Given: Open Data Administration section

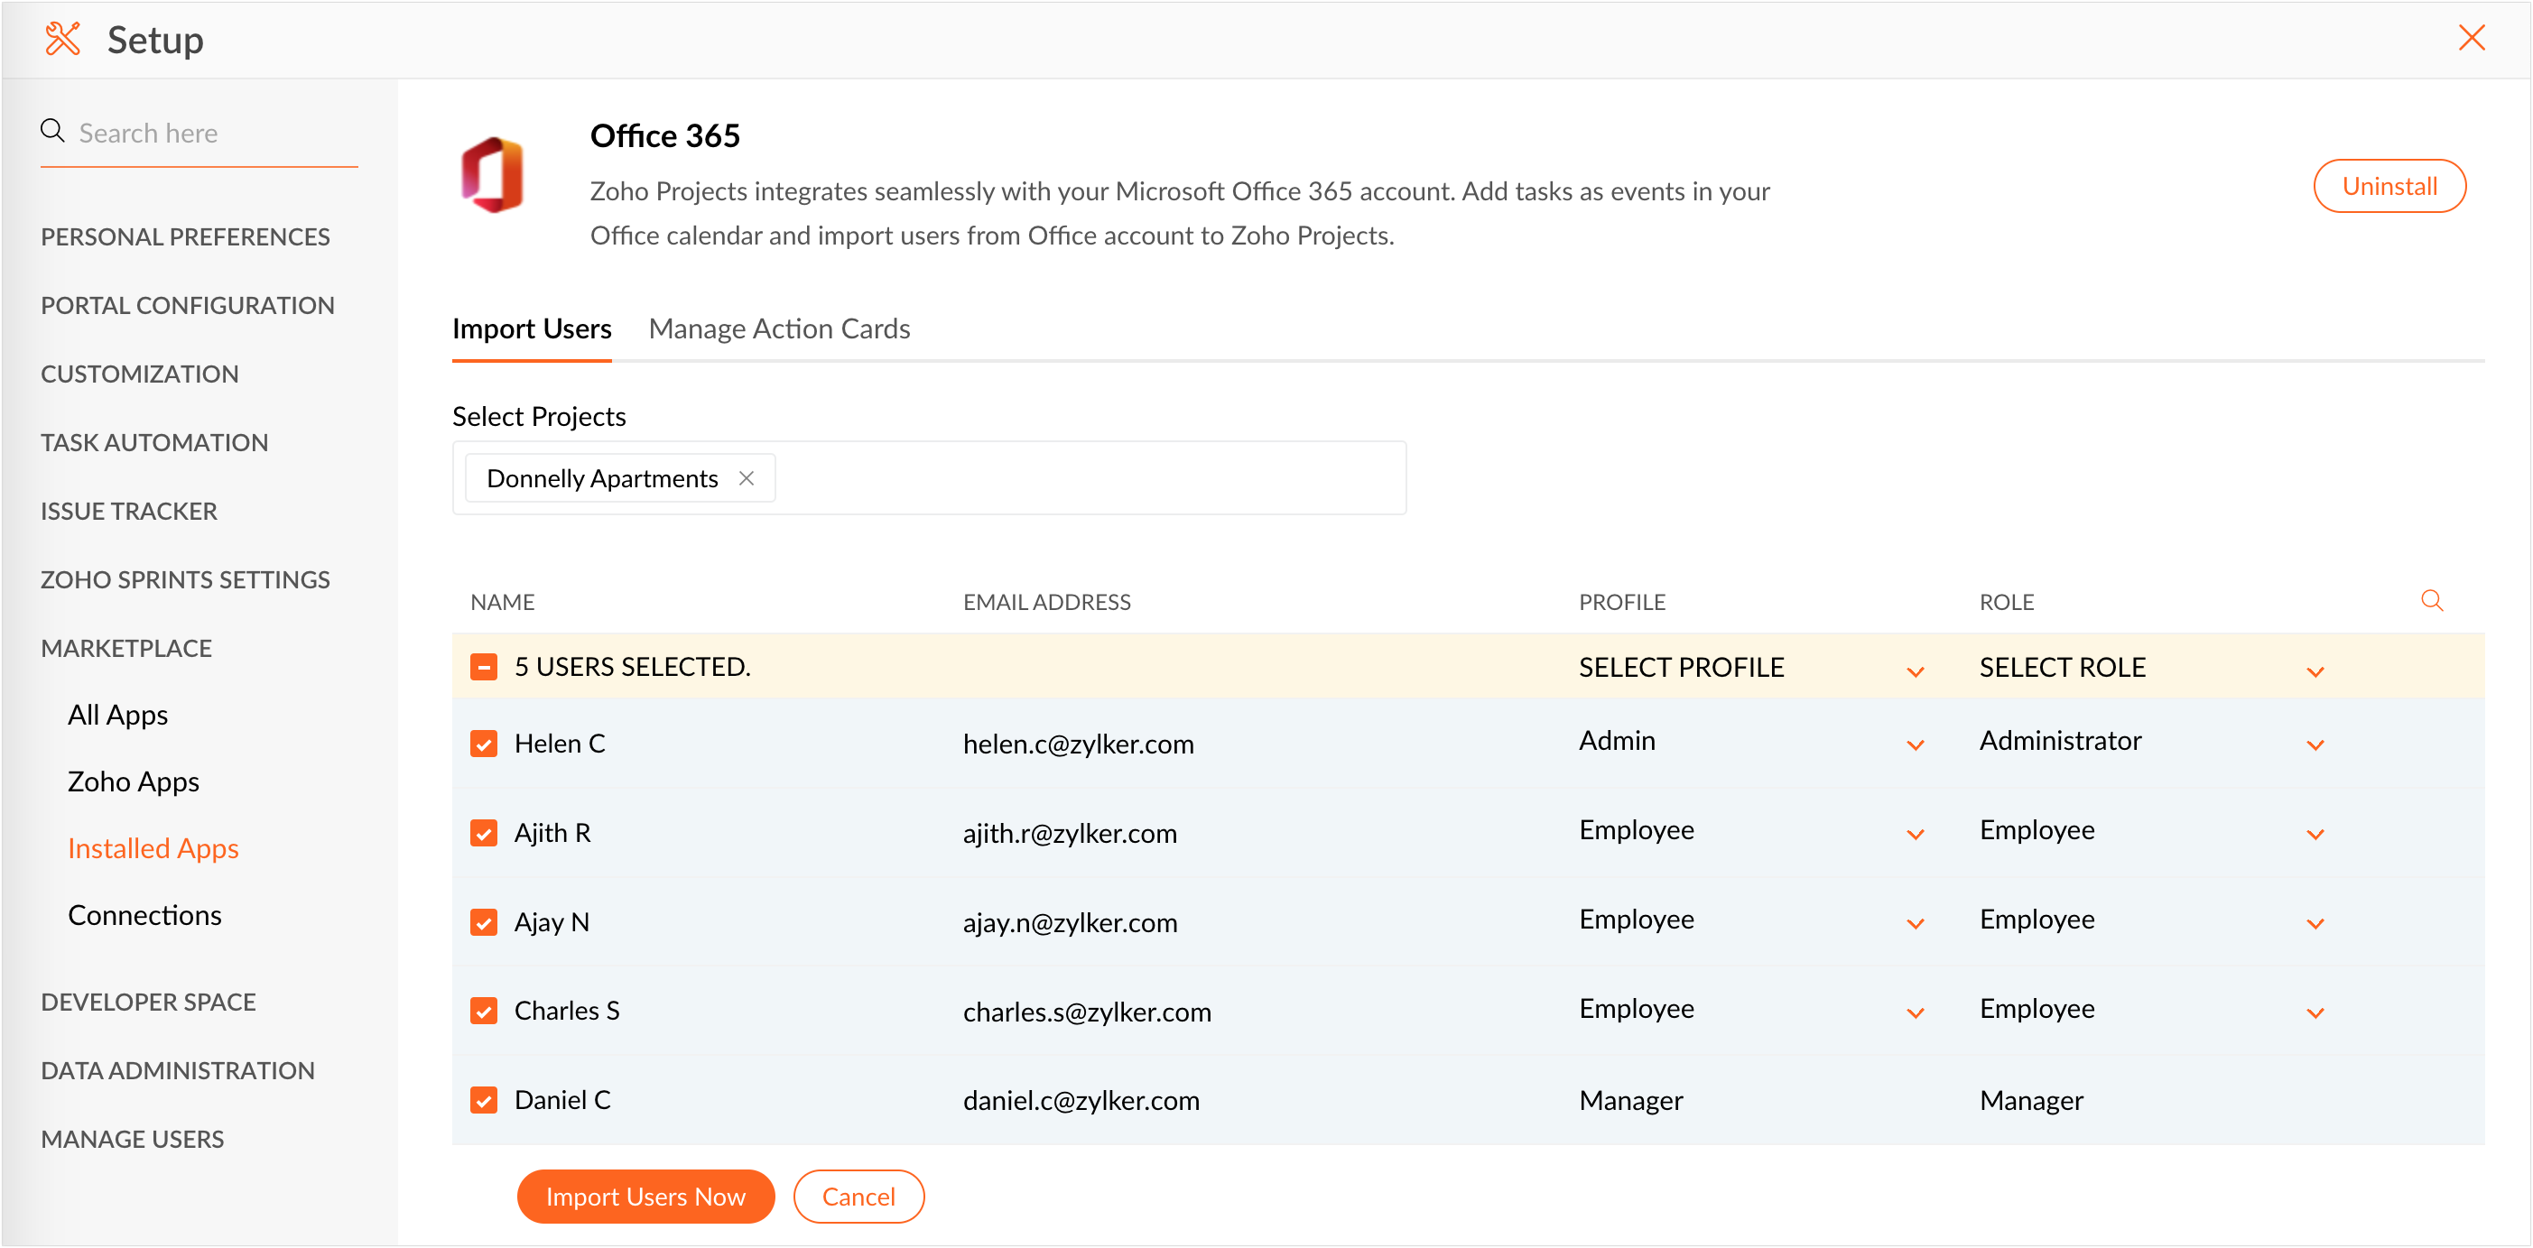Looking at the screenshot, I should tap(178, 1071).
